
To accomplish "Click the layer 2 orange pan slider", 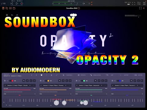I will (55, 95).
